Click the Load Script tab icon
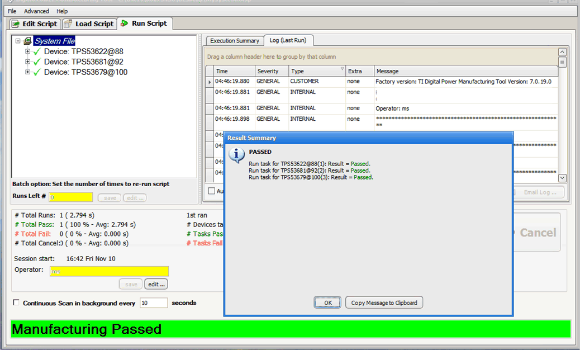580x350 pixels. pyautogui.click(x=68, y=23)
